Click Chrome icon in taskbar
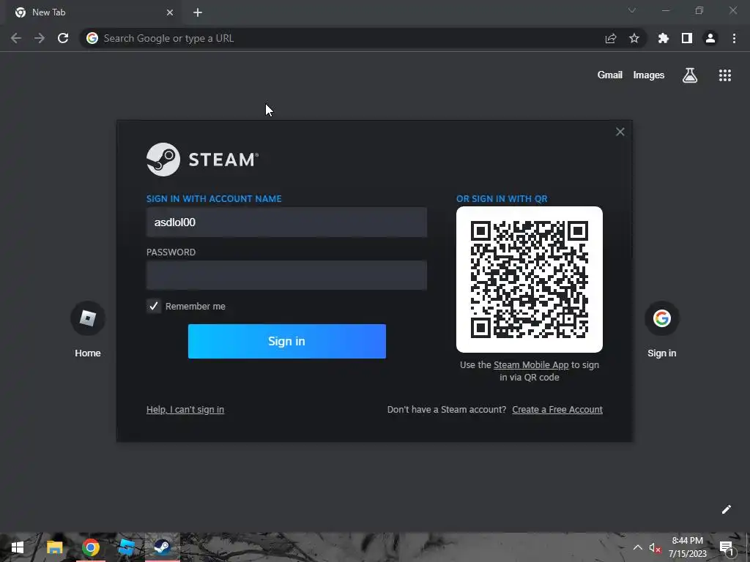750x562 pixels. pyautogui.click(x=90, y=547)
